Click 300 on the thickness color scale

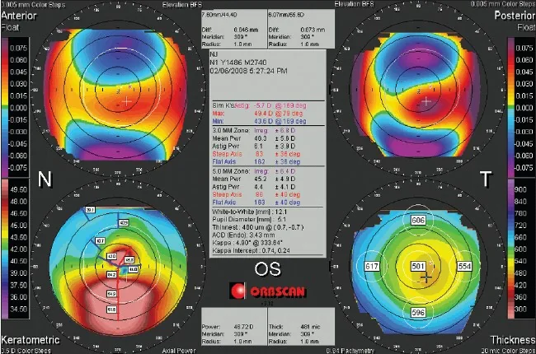[520, 309]
